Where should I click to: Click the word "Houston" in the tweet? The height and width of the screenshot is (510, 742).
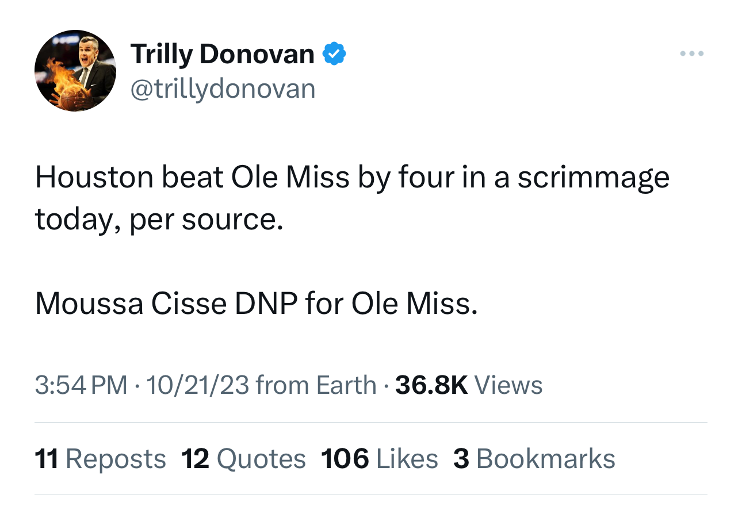tap(93, 177)
